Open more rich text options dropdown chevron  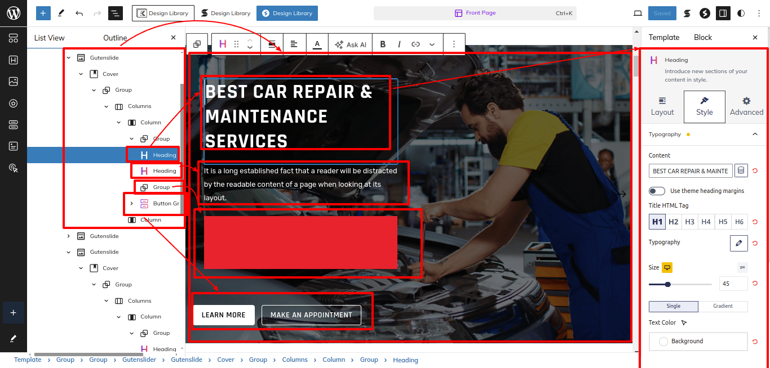tap(432, 44)
